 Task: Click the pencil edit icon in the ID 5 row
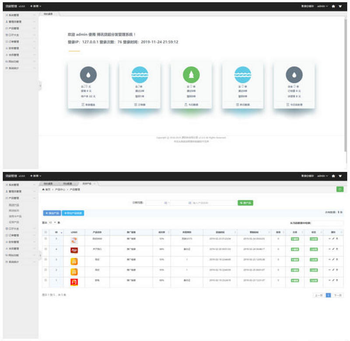pos(333,239)
